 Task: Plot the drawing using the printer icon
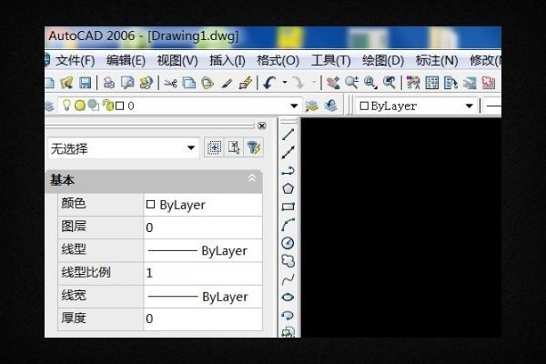[109, 83]
